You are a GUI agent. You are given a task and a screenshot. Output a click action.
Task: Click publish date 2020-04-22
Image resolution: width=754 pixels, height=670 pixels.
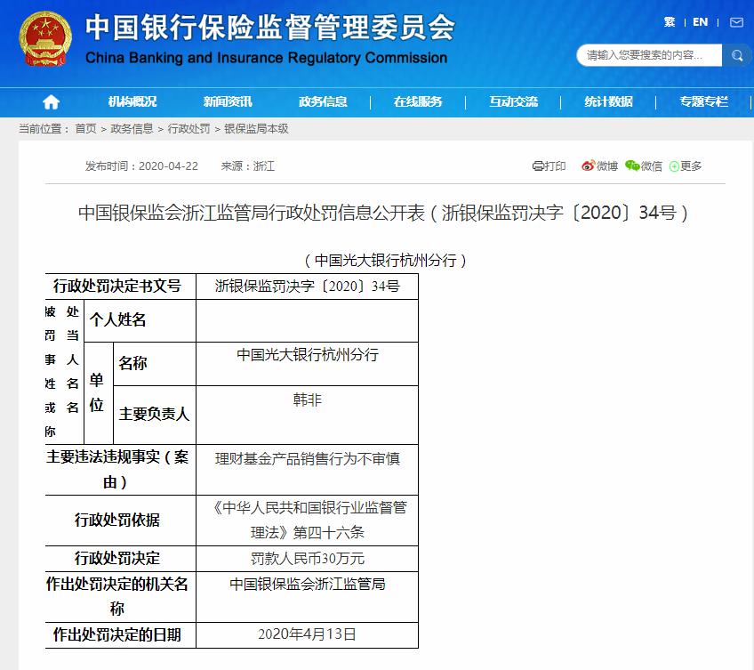point(168,166)
